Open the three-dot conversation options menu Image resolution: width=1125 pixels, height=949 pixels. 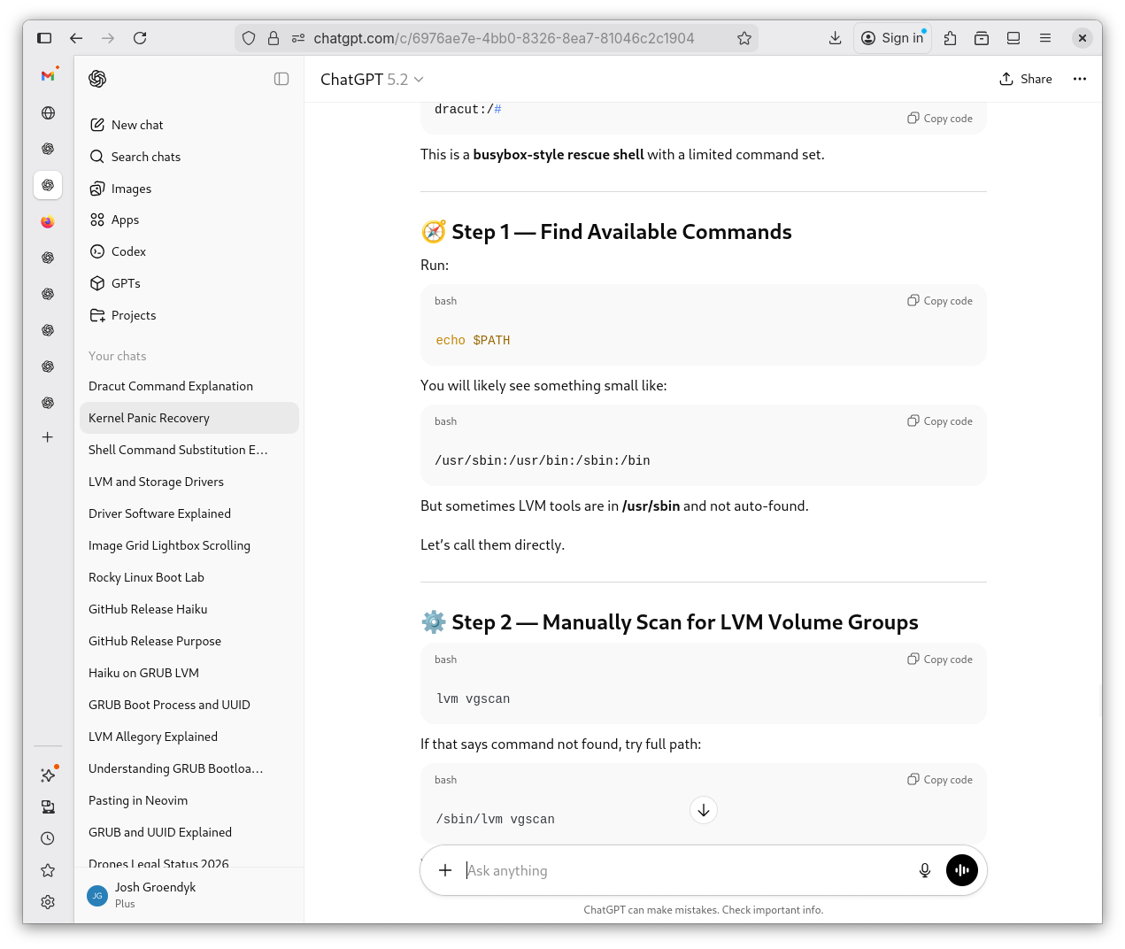coord(1079,79)
